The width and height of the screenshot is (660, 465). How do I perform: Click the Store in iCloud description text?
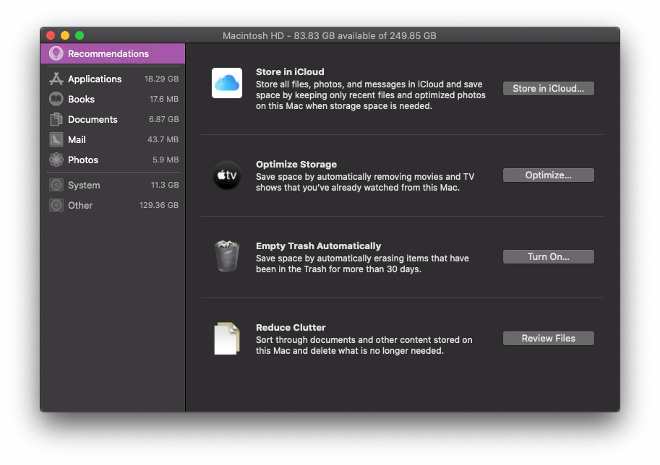coord(370,95)
